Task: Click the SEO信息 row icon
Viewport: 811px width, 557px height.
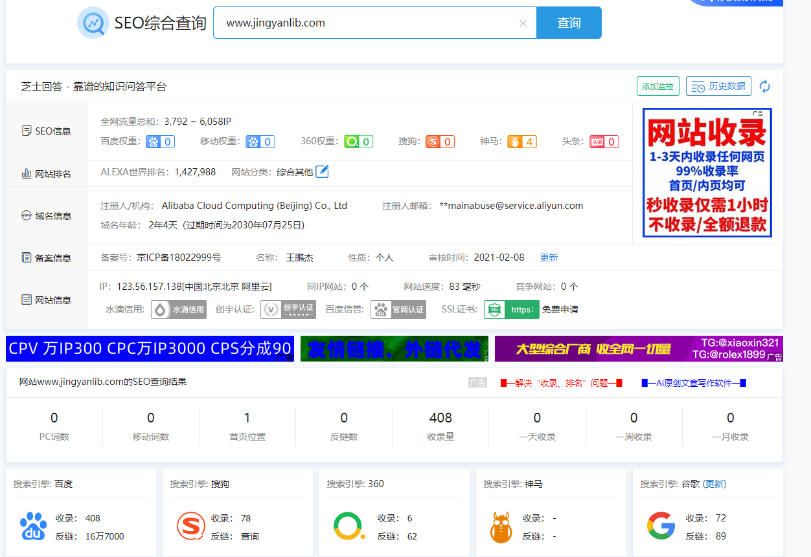Action: tap(27, 131)
